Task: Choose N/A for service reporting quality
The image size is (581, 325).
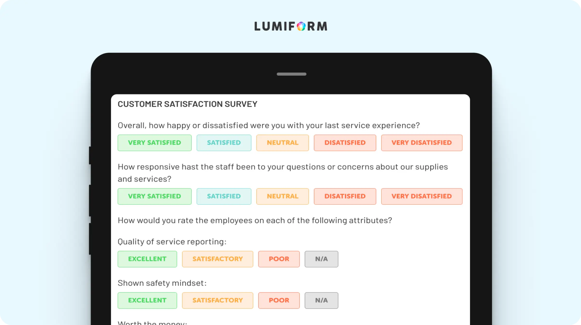Action: coord(321,259)
